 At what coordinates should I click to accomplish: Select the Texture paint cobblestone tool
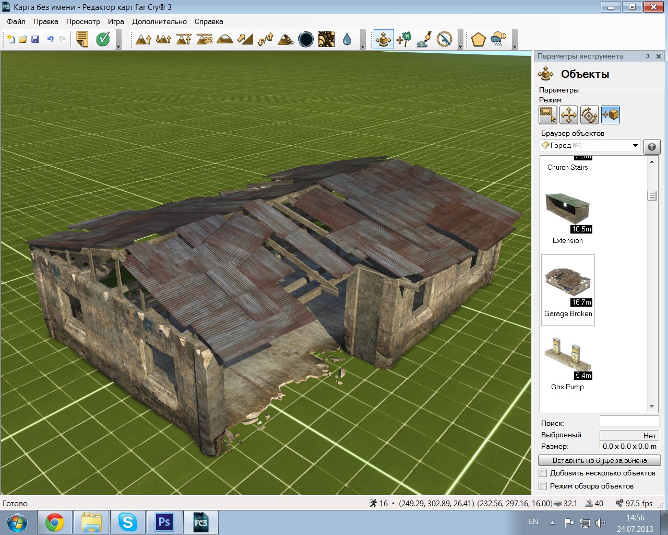point(326,39)
